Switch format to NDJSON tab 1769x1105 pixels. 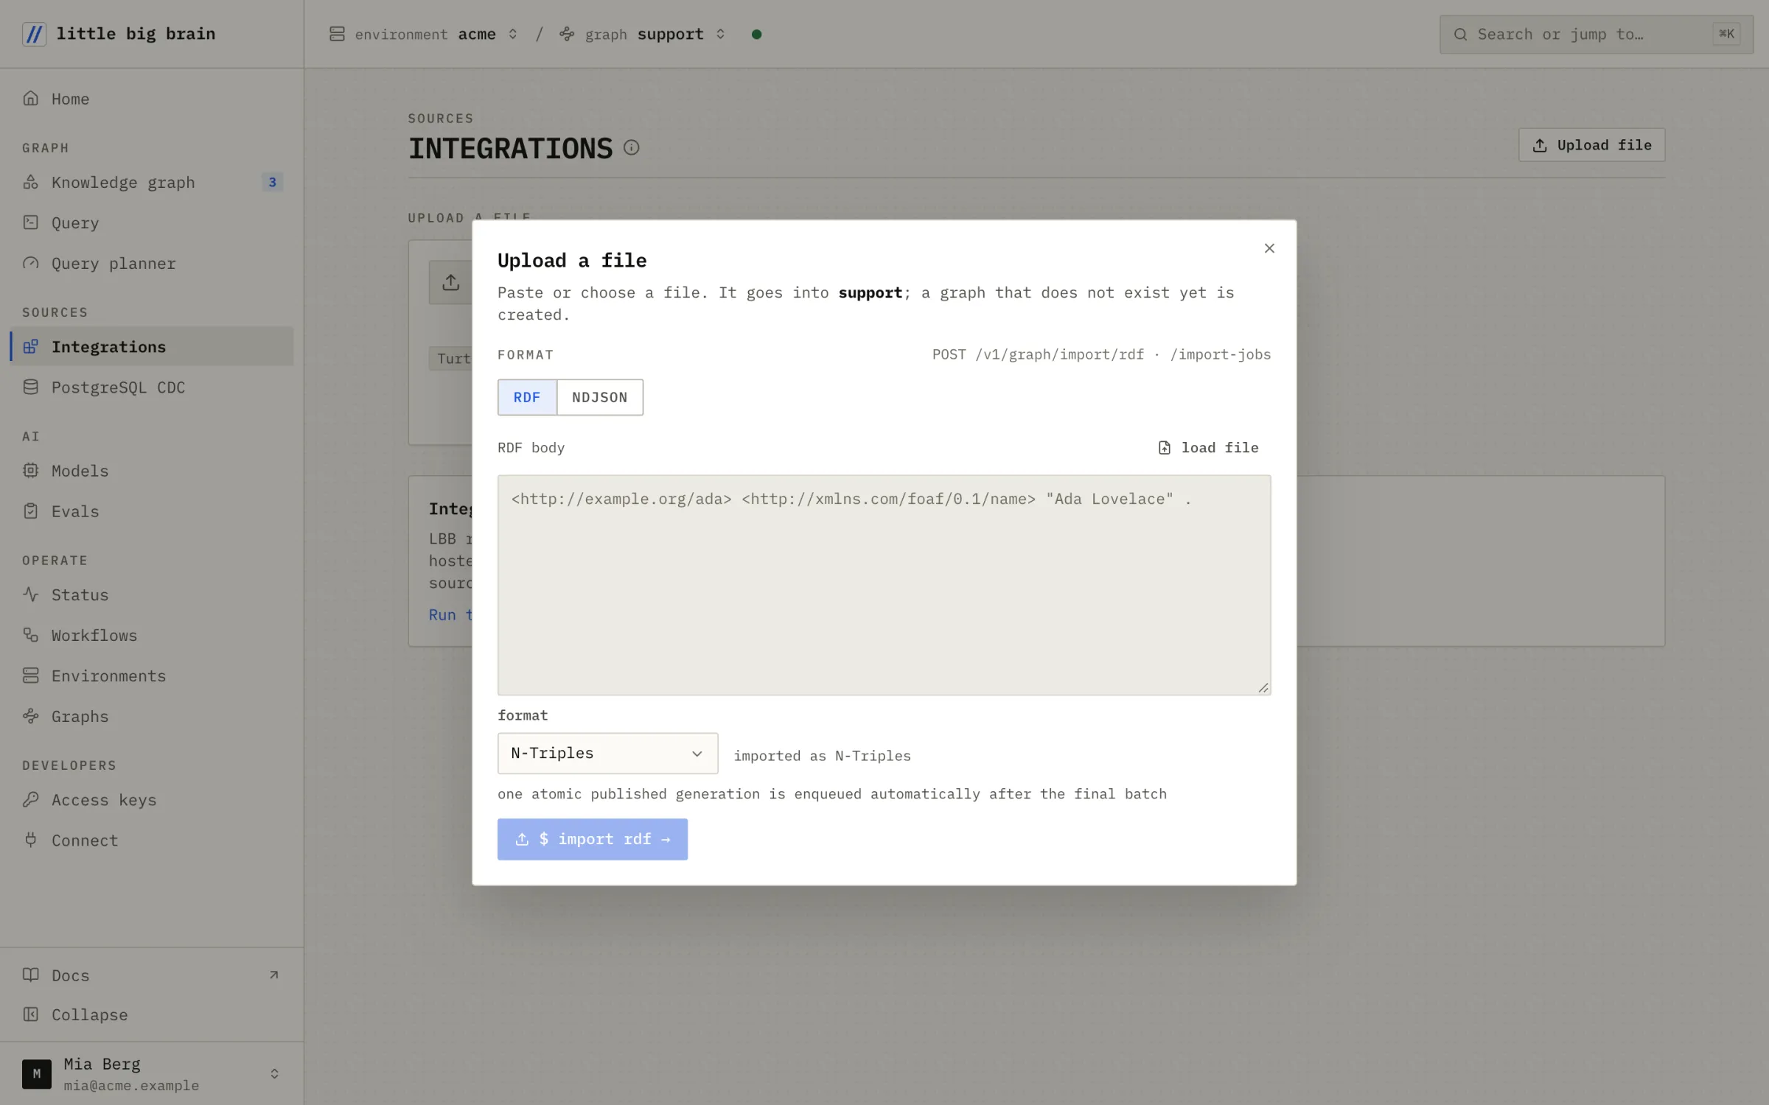[x=600, y=397]
